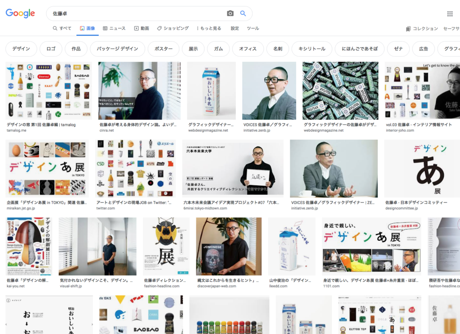
Task: Open the 設定 settings menu
Action: point(235,28)
